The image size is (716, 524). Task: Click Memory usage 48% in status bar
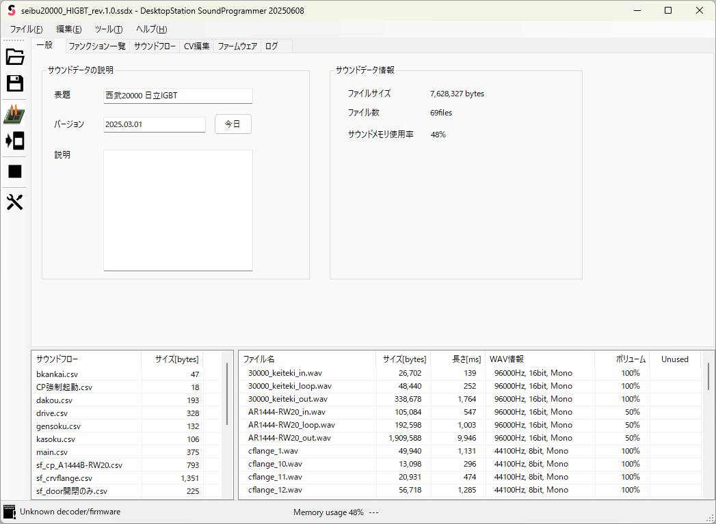pyautogui.click(x=328, y=512)
